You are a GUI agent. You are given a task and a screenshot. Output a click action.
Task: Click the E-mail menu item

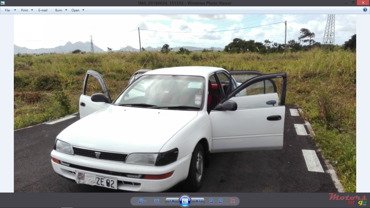click(43, 10)
